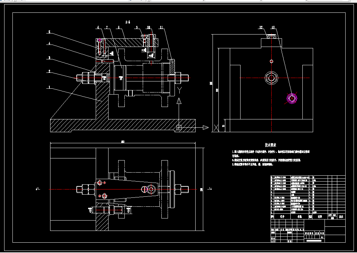The width and height of the screenshot is (357, 253).
Task: Select the 技术要求 heading text
Action: pyautogui.click(x=271, y=145)
